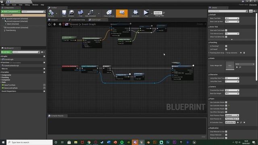
Task: Toggle Start with Tick Enabled checkbox
Action: tap(226, 31)
